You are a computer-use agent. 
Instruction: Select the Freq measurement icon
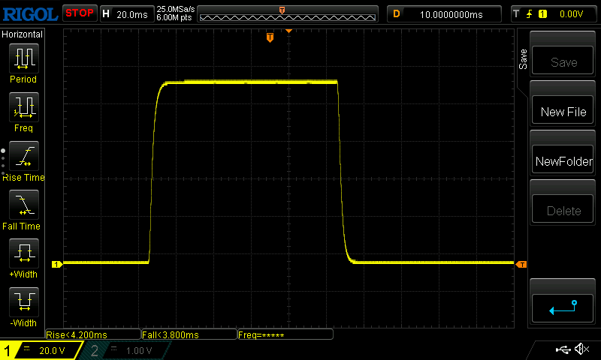(23, 109)
